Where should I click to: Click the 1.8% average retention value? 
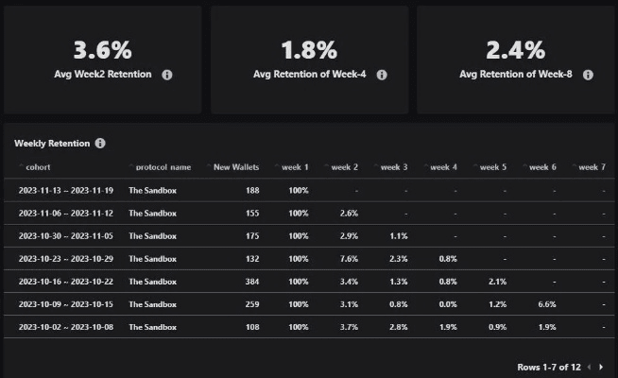[x=310, y=49]
